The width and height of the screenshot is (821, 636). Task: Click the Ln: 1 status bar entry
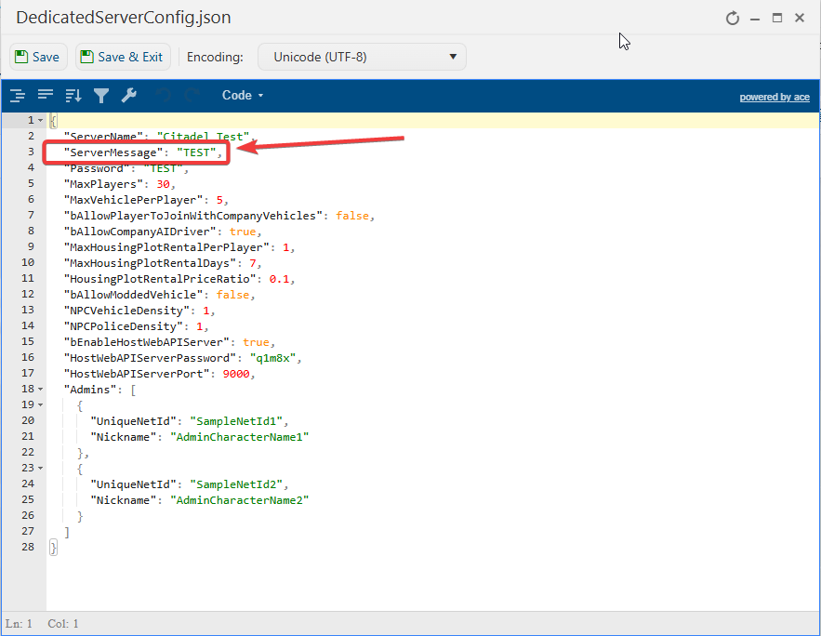tap(19, 623)
